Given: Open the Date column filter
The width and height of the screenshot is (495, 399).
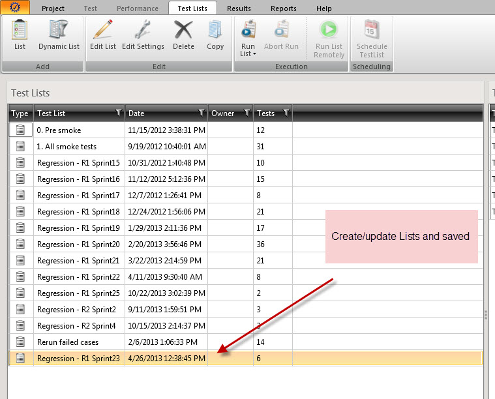Looking at the screenshot, I should 201,113.
